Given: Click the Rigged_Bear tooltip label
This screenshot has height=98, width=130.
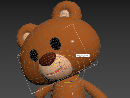Looking at the screenshot, I should pyautogui.click(x=83, y=55).
